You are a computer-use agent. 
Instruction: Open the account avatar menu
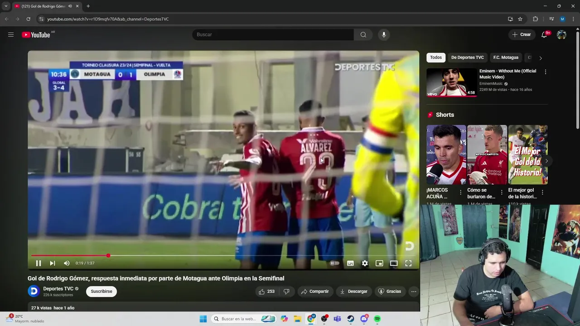pos(561,34)
